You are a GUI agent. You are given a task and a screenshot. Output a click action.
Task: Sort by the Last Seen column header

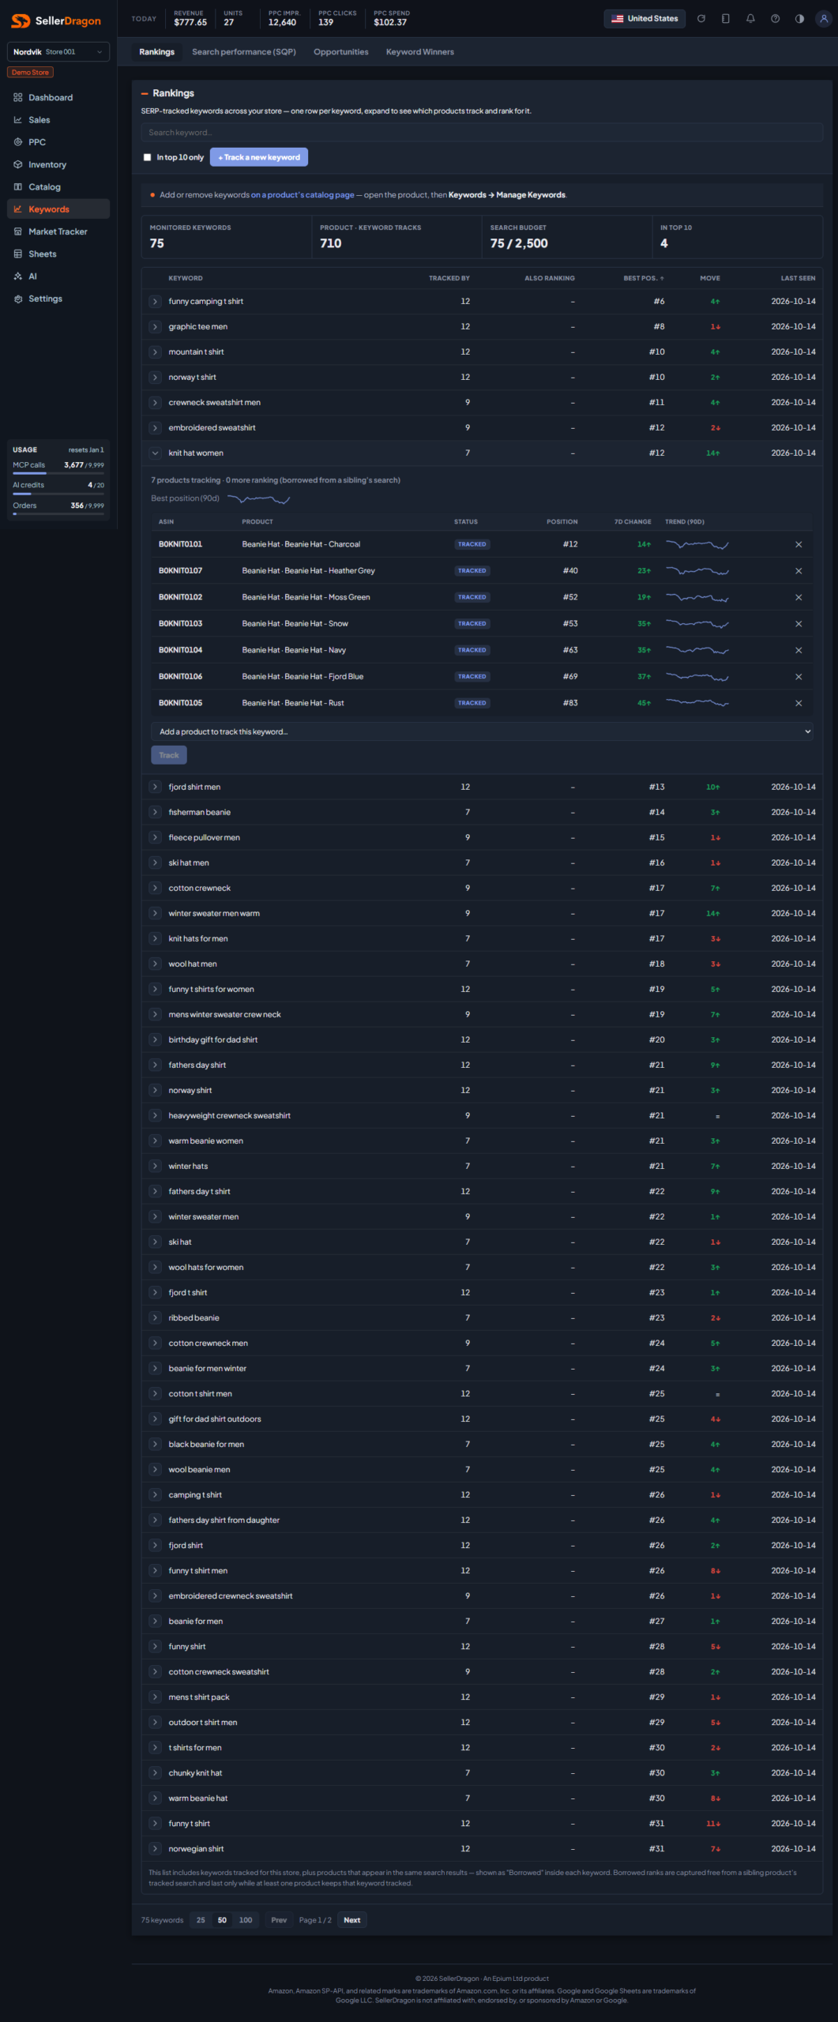[798, 278]
